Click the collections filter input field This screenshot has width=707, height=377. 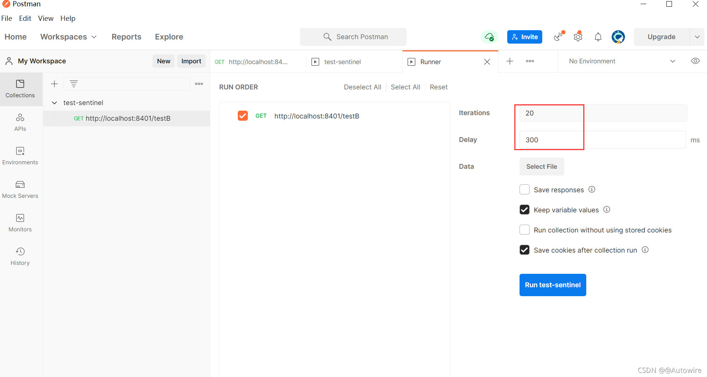(127, 84)
